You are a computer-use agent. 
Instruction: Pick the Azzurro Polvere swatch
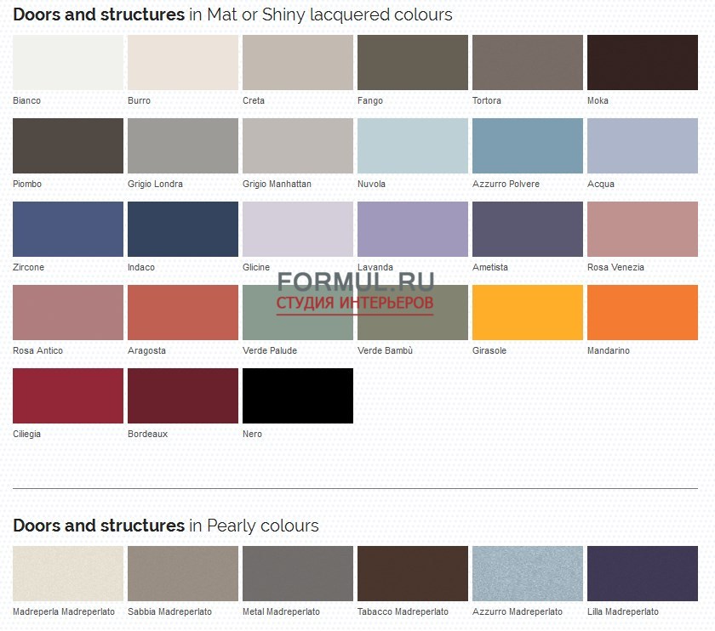[x=528, y=145]
